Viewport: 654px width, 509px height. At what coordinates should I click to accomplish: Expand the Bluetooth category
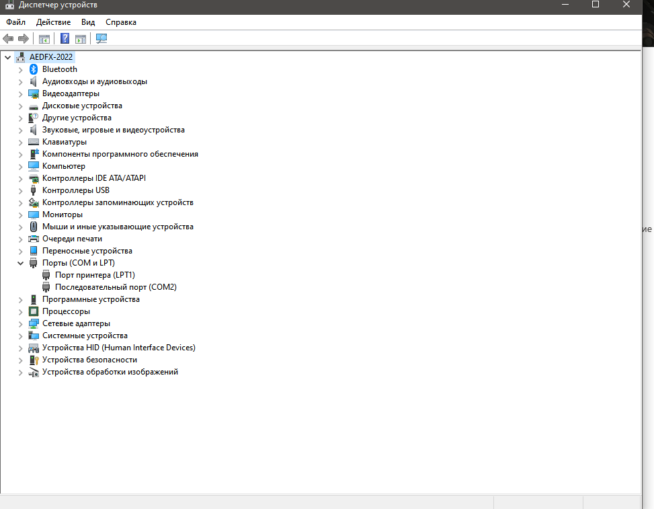(x=20, y=70)
